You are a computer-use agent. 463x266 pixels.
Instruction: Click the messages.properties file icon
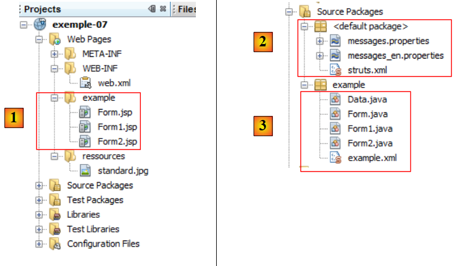coord(336,41)
